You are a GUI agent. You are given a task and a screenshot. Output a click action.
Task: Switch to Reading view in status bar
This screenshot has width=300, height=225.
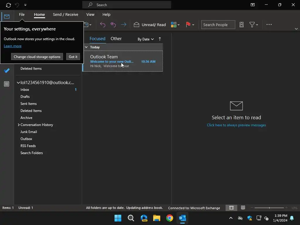(243, 208)
